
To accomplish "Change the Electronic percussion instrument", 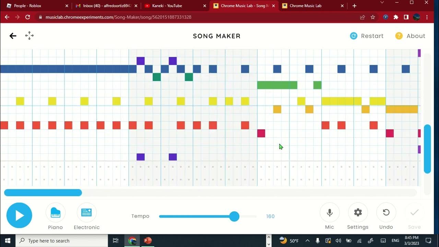I will click(x=86, y=216).
